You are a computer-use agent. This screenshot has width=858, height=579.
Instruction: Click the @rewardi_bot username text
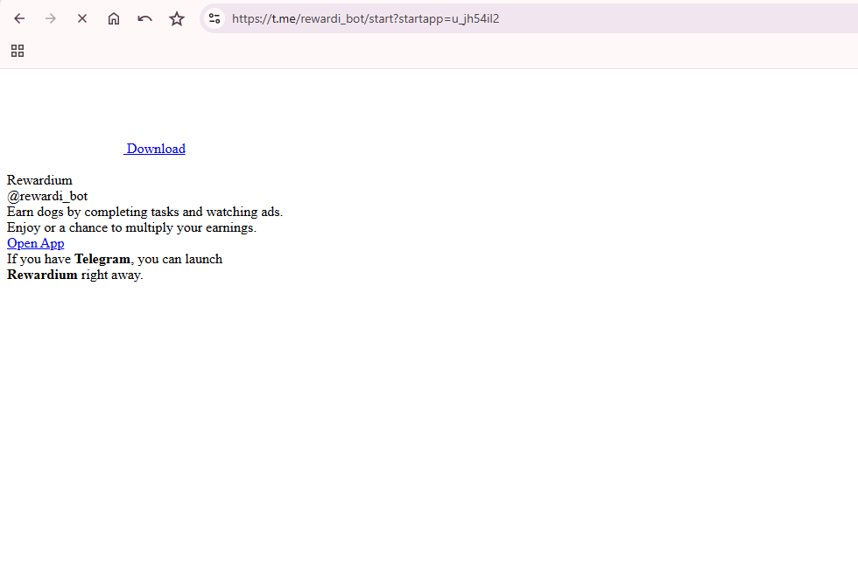[47, 196]
